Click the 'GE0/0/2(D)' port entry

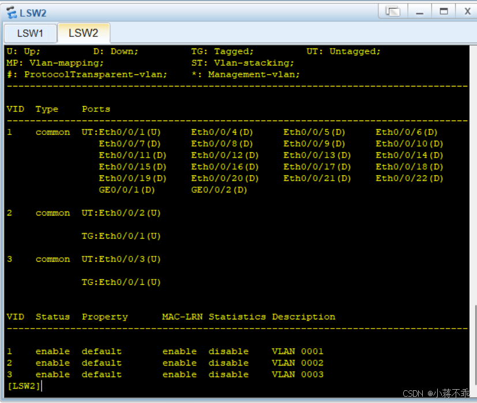(x=219, y=190)
